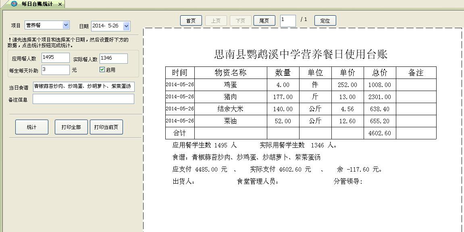Screen dimensions: 464x232
Task: Click quantity 52.00 in 菜油 row
Action: pos(283,121)
